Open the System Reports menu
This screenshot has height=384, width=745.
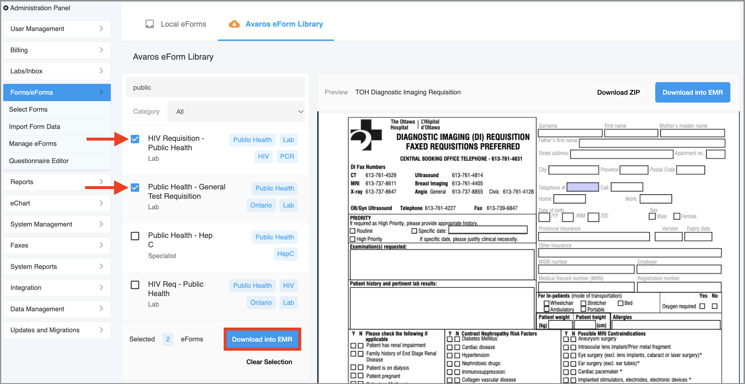click(x=57, y=267)
